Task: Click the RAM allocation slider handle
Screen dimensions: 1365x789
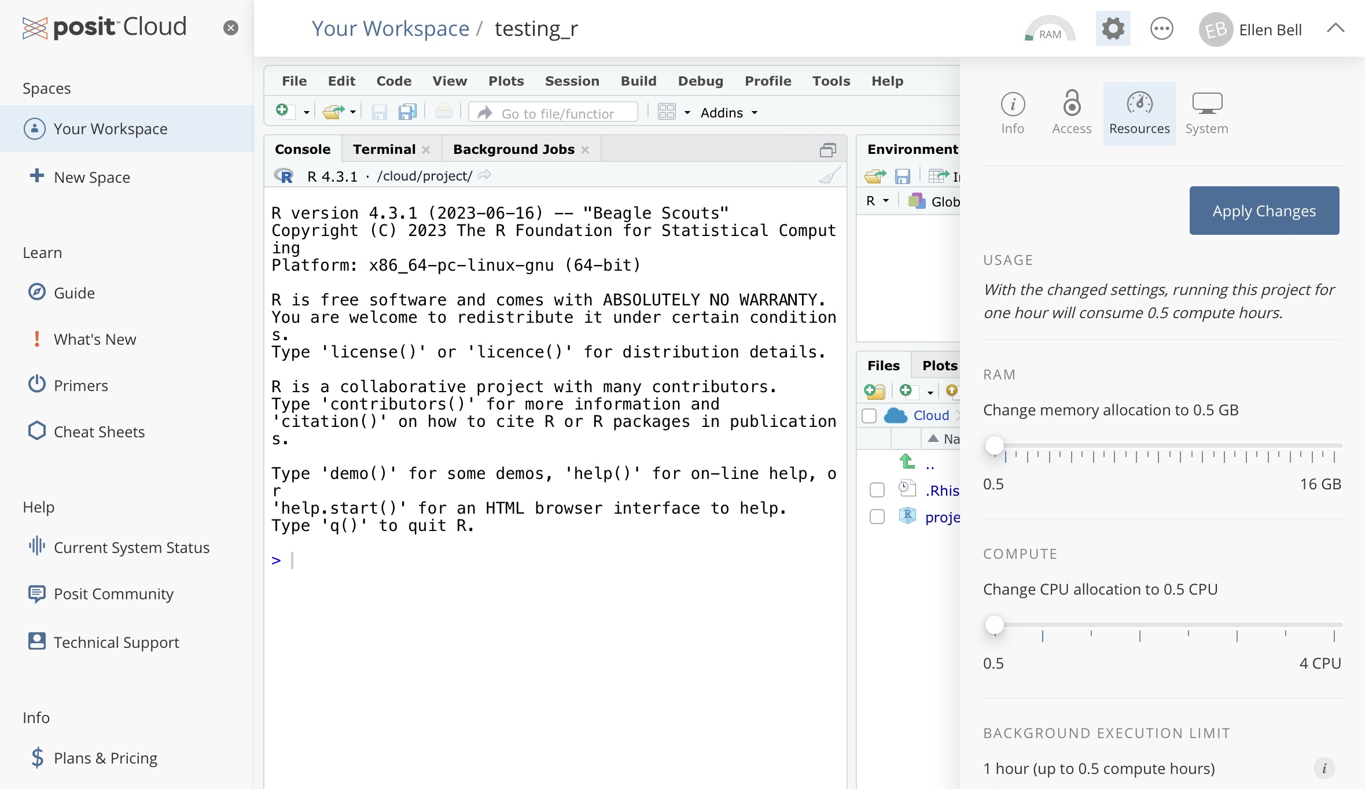Action: point(994,445)
